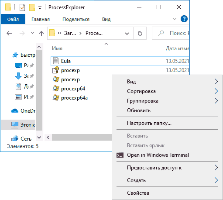This screenshot has width=223, height=200.
Task: Click the Файл button
Action: click(13, 19)
